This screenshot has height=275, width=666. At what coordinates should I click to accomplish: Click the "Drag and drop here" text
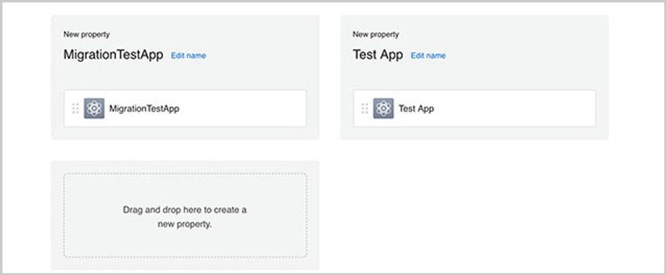tap(185, 210)
